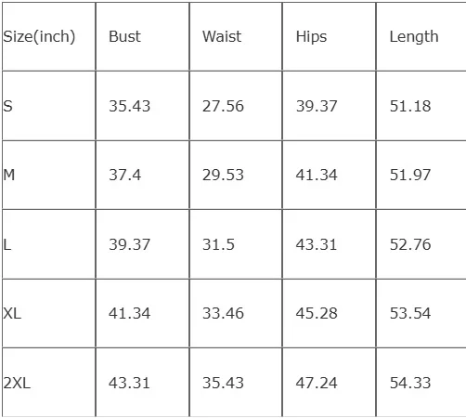Select the Hips column header

[x=311, y=37]
